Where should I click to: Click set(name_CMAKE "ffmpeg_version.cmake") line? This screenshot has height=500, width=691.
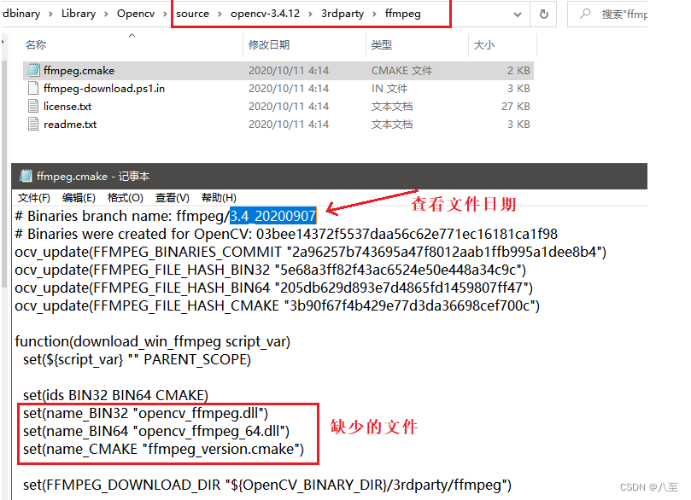pyautogui.click(x=163, y=450)
